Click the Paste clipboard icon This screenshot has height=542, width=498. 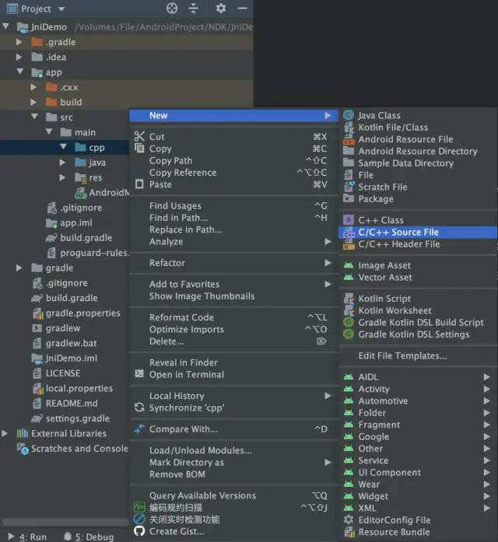click(139, 184)
